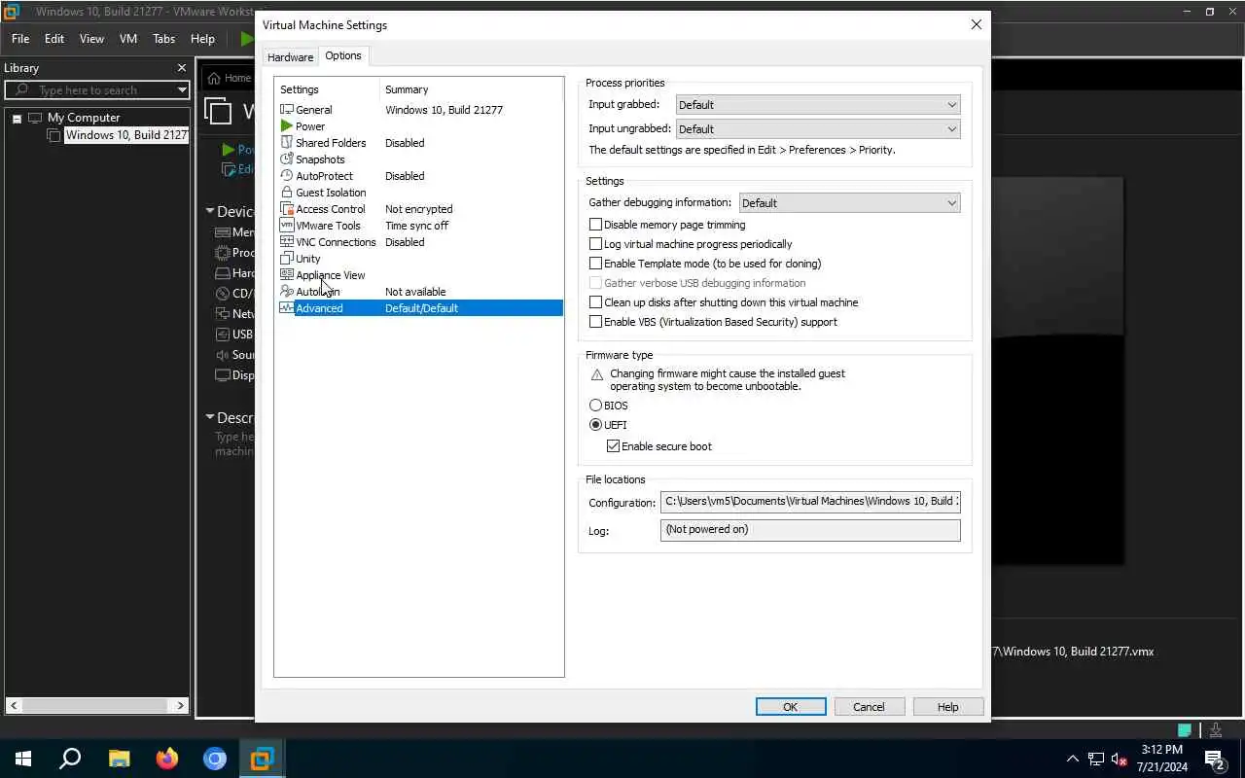Switch to the Options tab
Screen dimensions: 1245x778
tap(343, 55)
